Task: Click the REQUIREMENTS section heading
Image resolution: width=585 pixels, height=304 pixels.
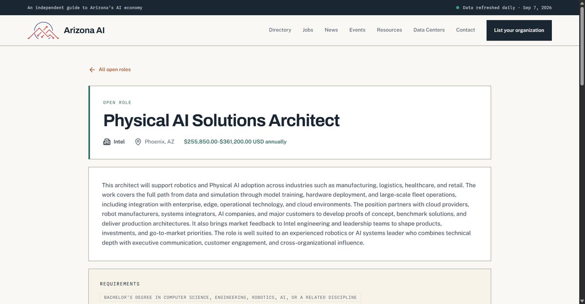Action: (x=119, y=284)
